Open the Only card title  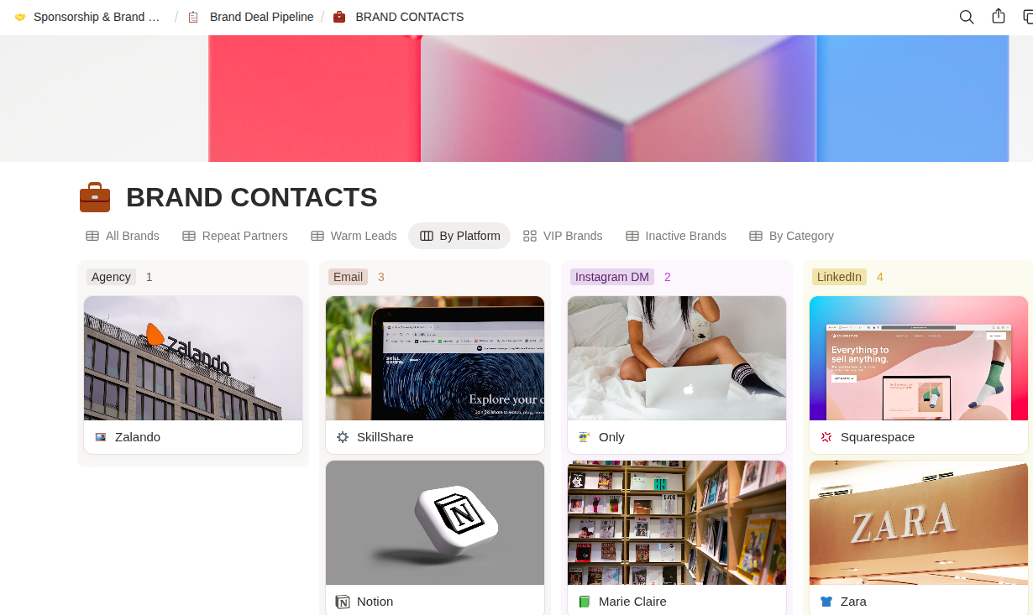coord(611,437)
